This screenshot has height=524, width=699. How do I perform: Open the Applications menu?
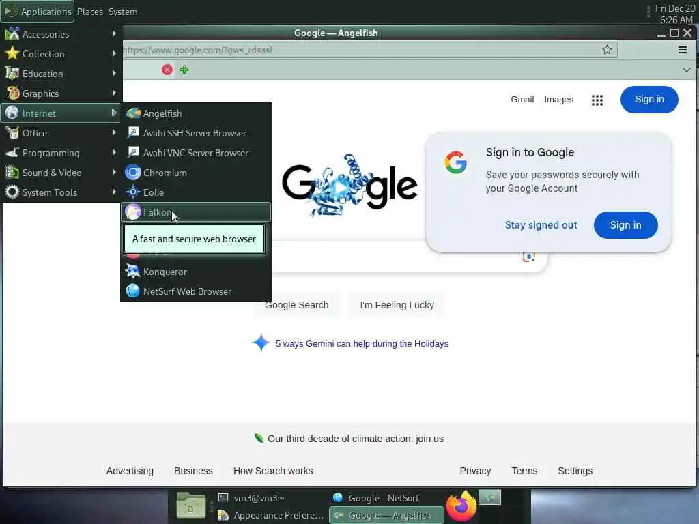click(38, 12)
